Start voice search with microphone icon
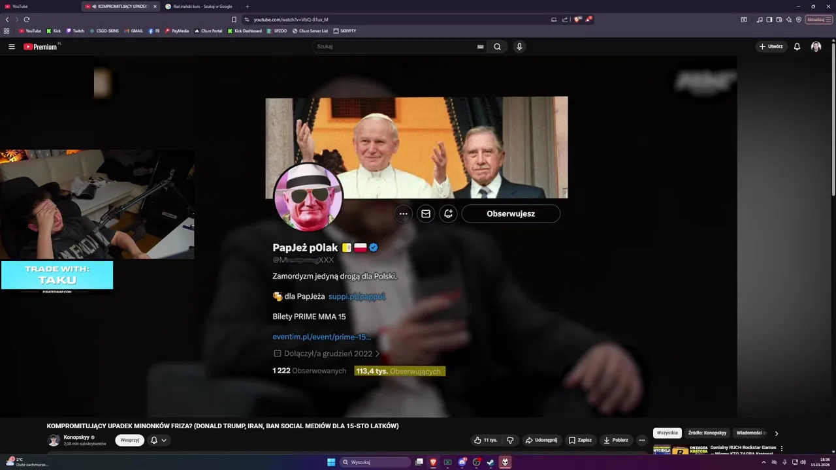The image size is (836, 470). click(x=519, y=47)
